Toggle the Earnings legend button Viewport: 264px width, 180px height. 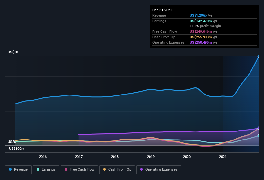46,170
